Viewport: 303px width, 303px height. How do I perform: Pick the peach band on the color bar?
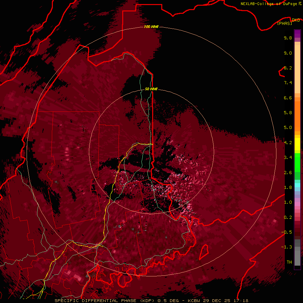coord(297,69)
